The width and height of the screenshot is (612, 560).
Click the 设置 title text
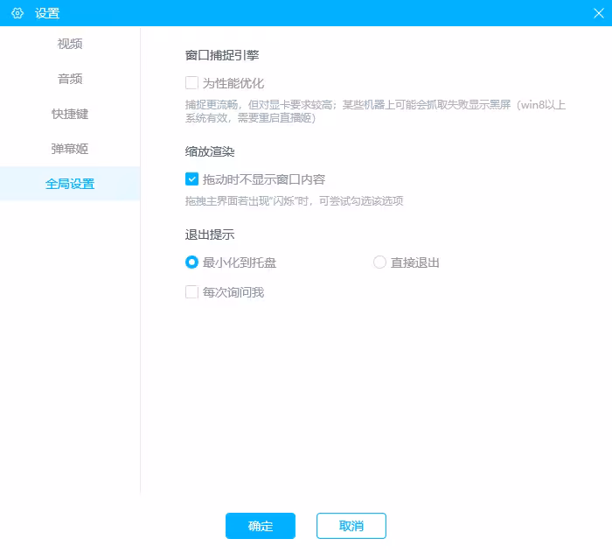pos(47,13)
